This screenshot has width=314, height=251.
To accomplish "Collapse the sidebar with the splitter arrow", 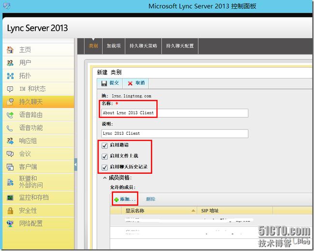I will coord(75,165).
